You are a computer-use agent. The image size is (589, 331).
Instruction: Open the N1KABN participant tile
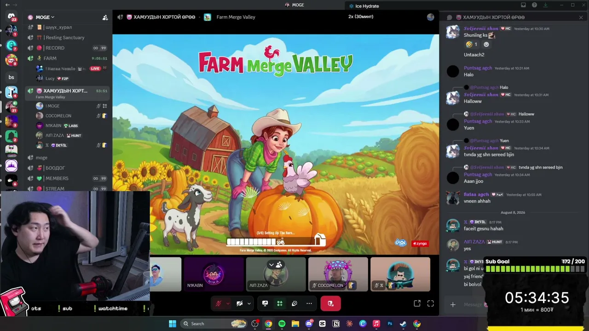[x=214, y=274]
